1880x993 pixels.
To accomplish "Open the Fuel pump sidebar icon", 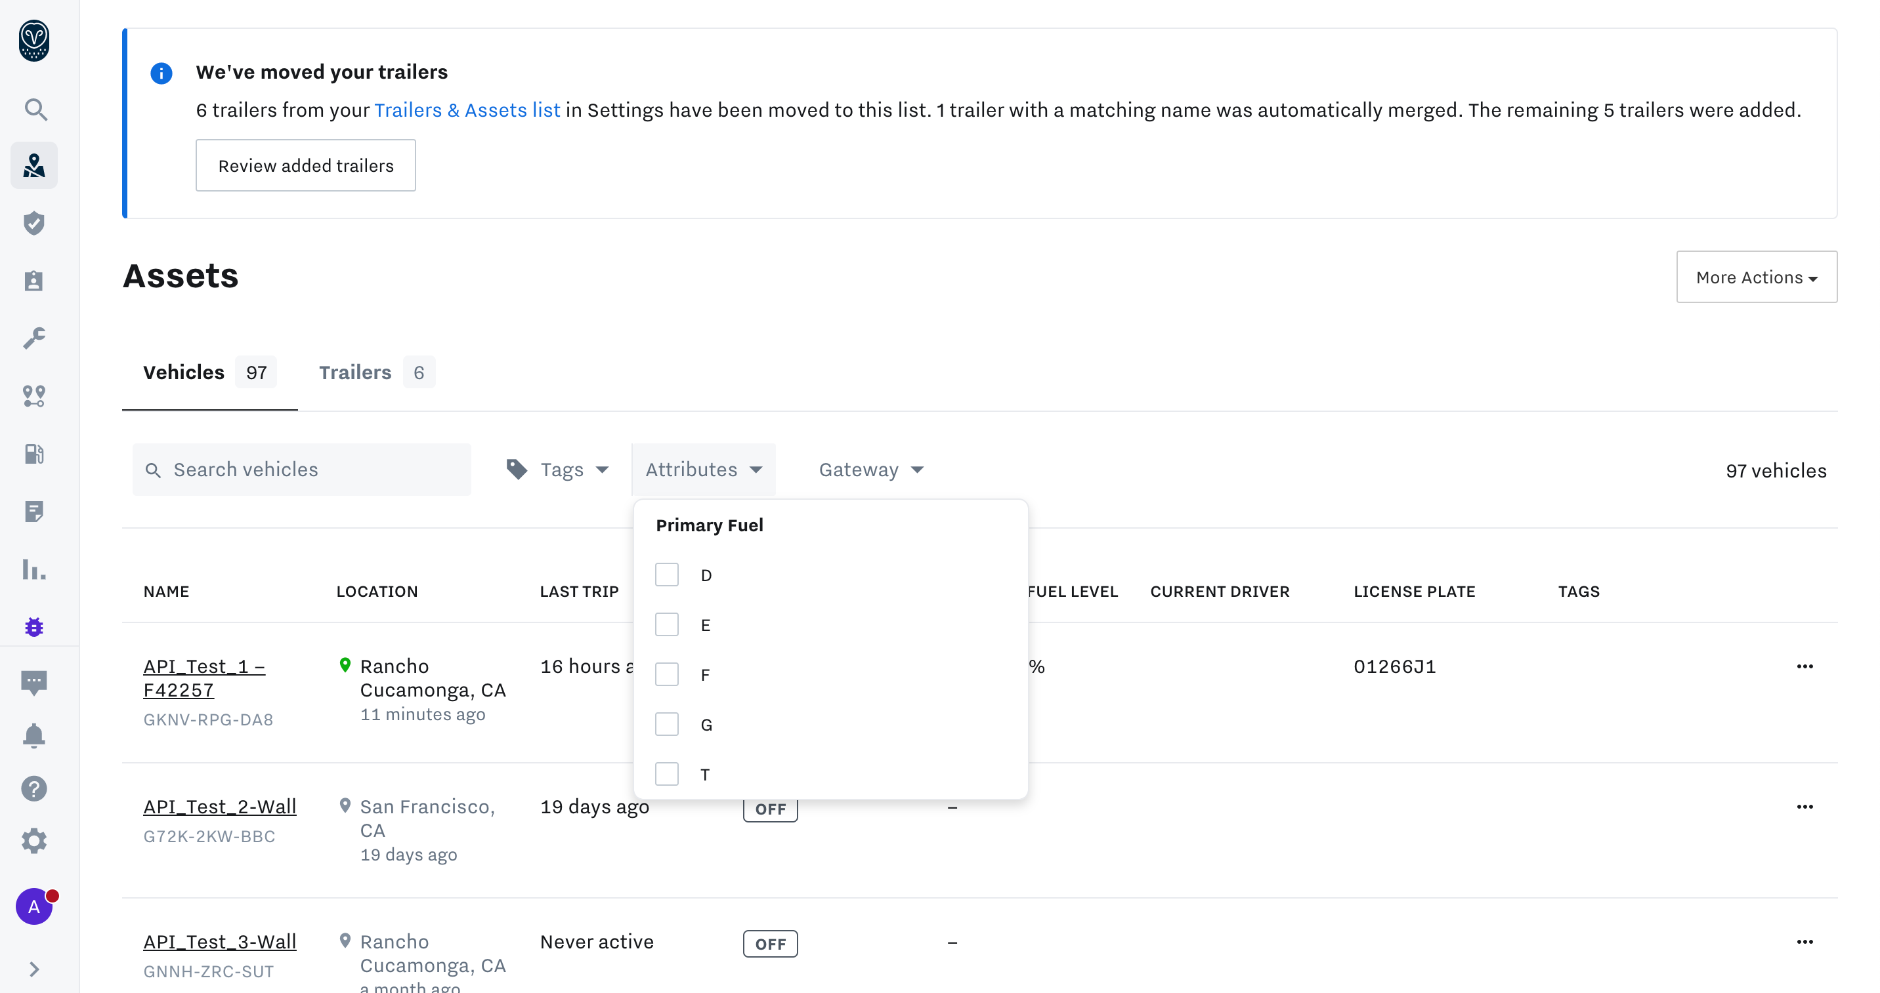I will [x=34, y=453].
